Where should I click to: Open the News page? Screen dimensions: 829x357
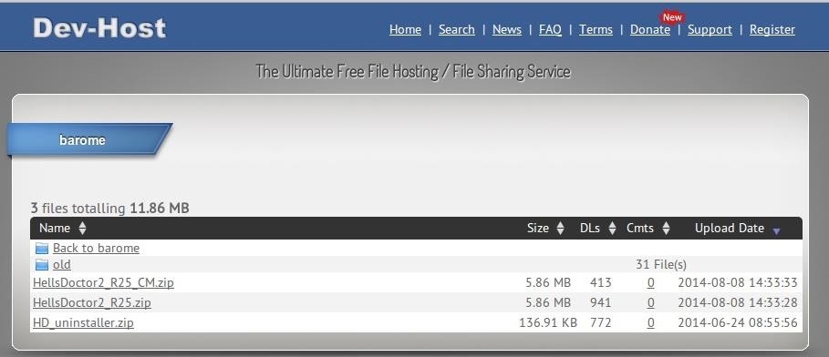(x=506, y=29)
